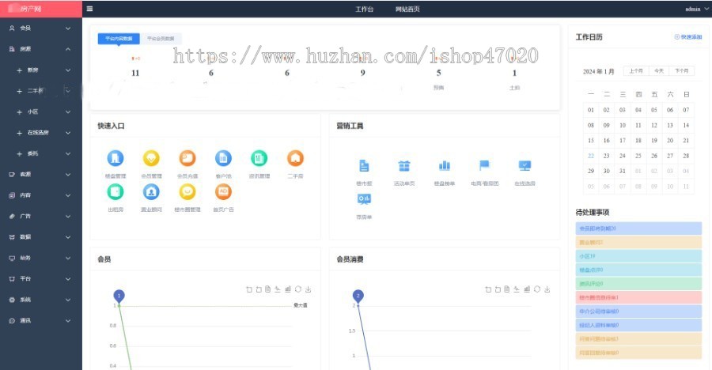Expand the 小区 submenu
The width and height of the screenshot is (712, 370).
coord(41,111)
